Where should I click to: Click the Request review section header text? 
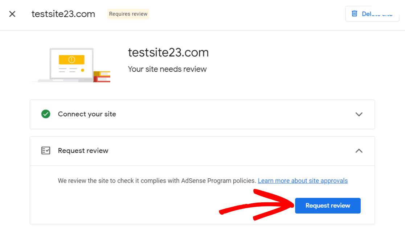click(x=83, y=150)
